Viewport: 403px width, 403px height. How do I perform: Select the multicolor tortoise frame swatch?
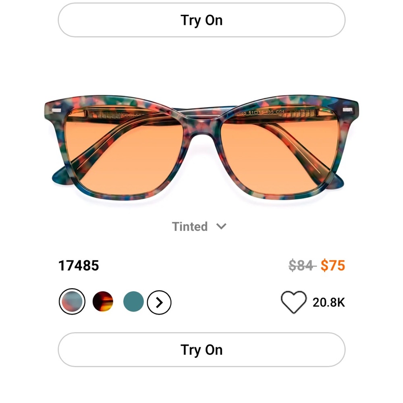(72, 301)
